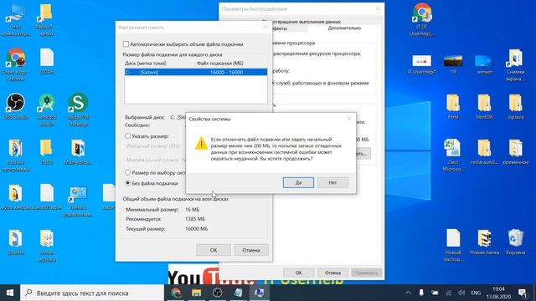This screenshot has width=536, height=301.
Task: Switch the ENG input language indicator
Action: pos(476,293)
